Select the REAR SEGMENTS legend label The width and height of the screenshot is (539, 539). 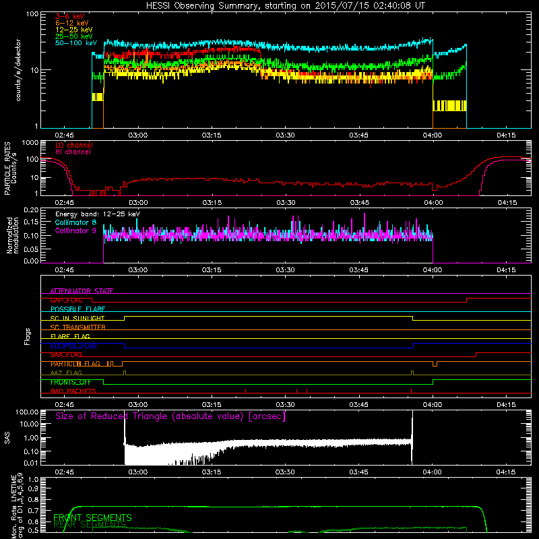point(90,524)
